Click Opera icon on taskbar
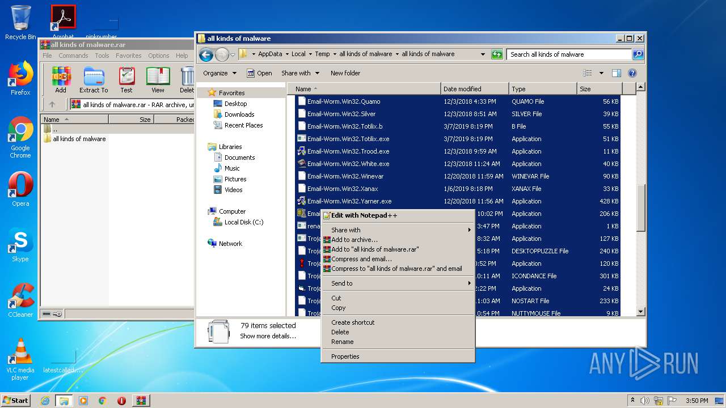This screenshot has width=726, height=408. [121, 401]
